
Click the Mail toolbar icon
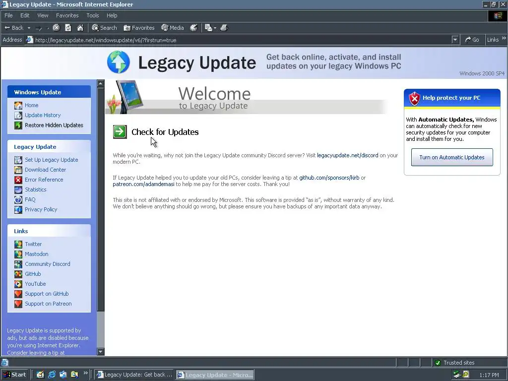[x=209, y=28]
